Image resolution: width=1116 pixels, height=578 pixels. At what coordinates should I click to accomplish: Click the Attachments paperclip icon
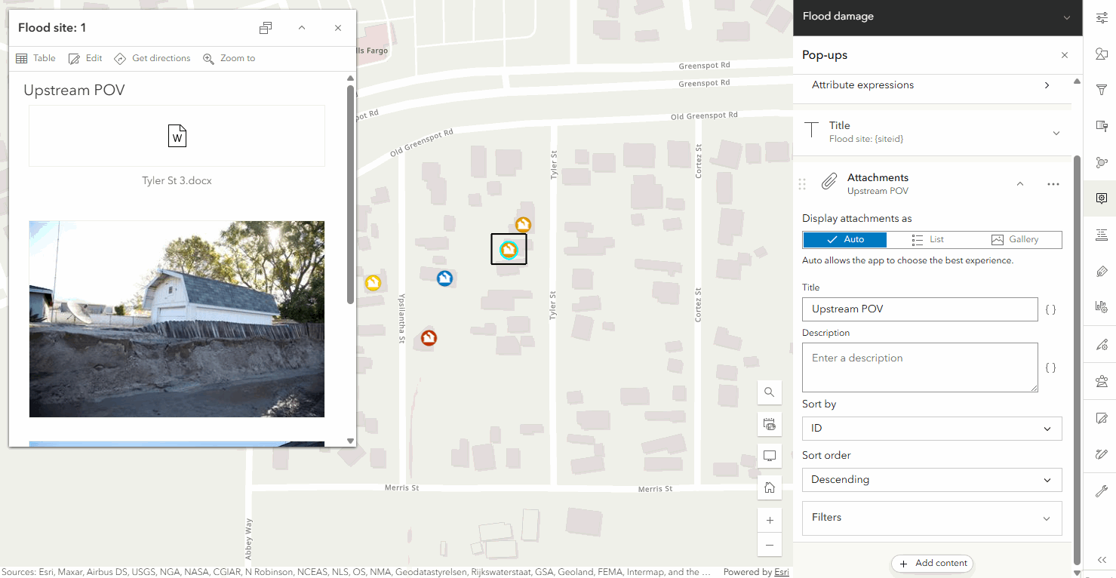click(x=829, y=182)
